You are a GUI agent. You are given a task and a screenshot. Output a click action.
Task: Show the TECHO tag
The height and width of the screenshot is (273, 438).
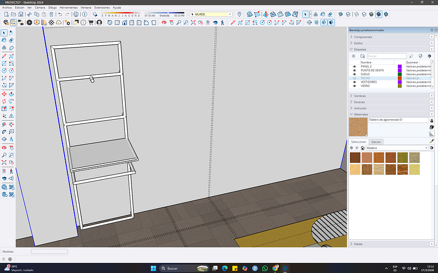355,78
